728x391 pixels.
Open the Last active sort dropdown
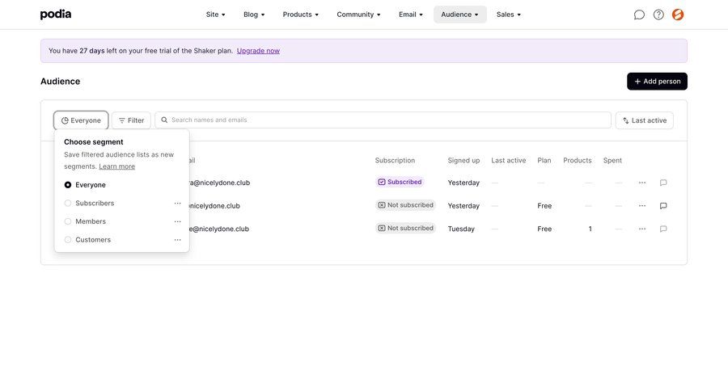coord(645,120)
